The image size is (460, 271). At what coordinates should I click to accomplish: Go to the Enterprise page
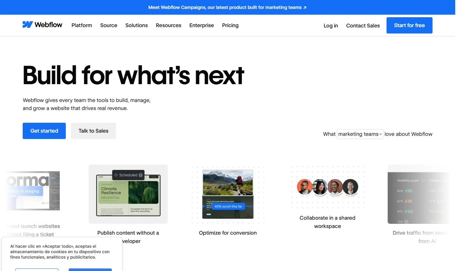202,25
